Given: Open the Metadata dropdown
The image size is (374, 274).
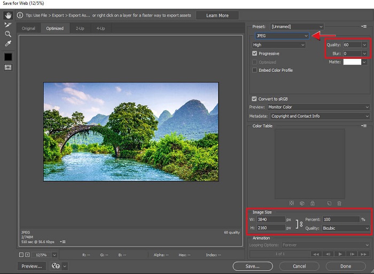Looking at the screenshot, I should [x=320, y=116].
